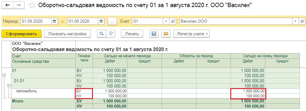Viewport: 306px width, 111px height.
Task: Select Автомобиль БУ closing debit cell
Action: (248, 91)
